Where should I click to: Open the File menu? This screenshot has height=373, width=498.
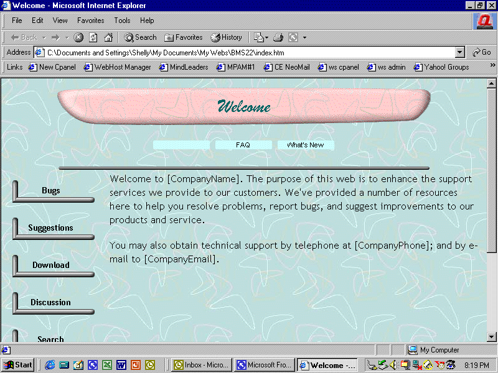point(17,21)
